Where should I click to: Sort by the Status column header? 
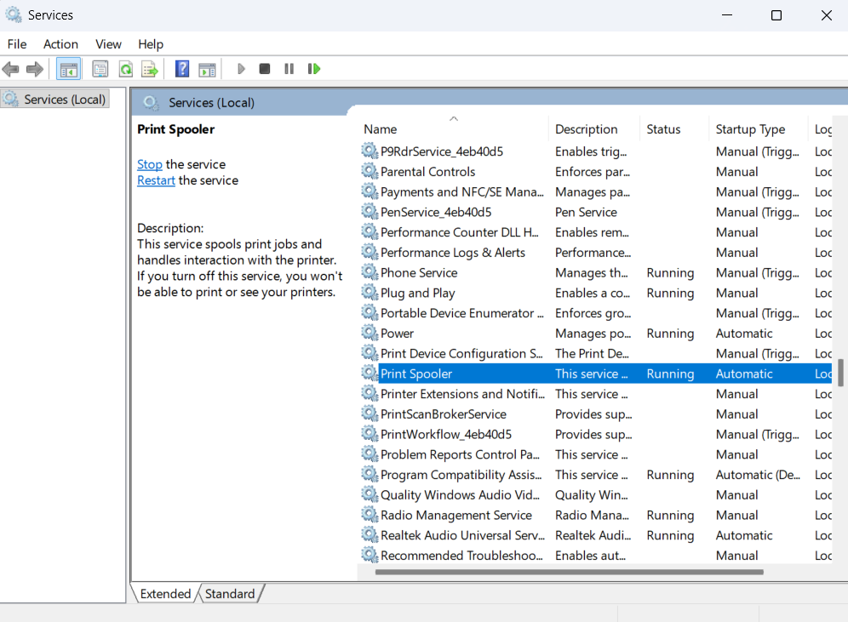tap(673, 129)
